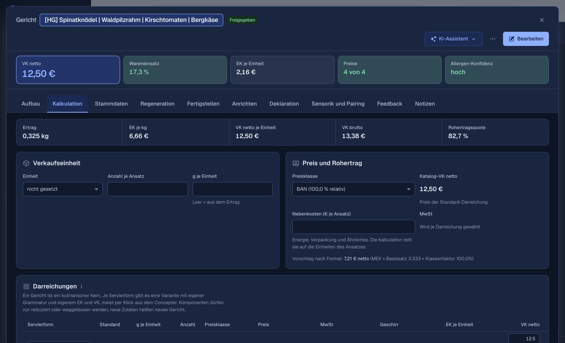565x343 pixels.
Task: Select the VK netto 12,50 € card
Action: tap(68, 70)
